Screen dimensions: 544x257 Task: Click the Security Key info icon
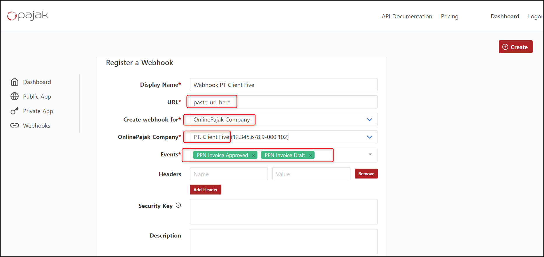pos(178,205)
